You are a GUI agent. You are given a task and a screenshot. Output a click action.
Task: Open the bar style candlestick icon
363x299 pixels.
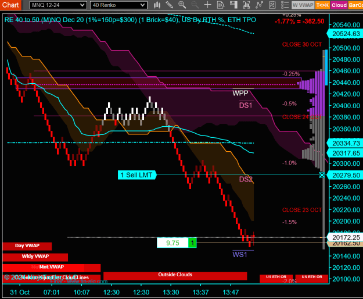157,5
